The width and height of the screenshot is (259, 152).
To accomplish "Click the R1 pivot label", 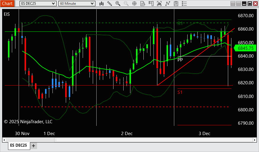I will [x=180, y=23].
